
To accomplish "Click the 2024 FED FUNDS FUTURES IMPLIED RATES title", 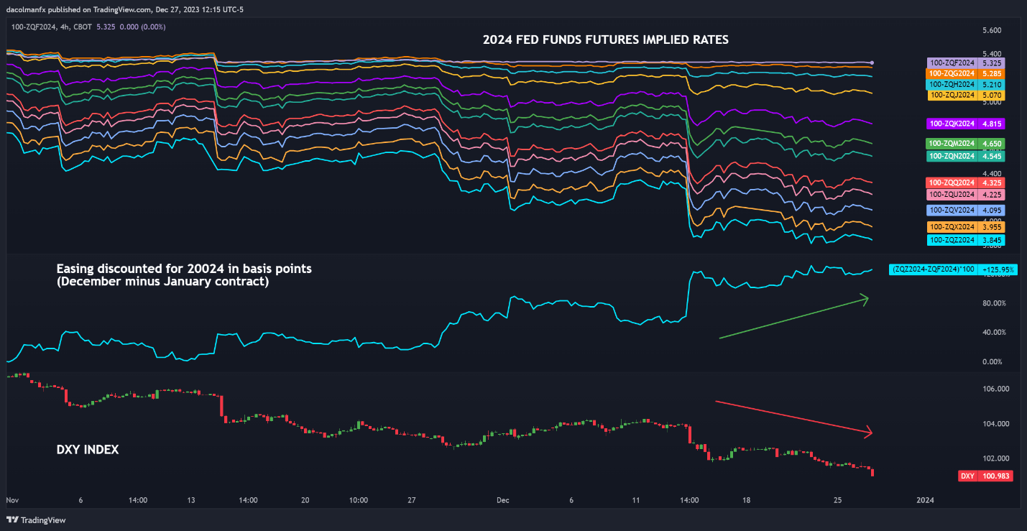I will [x=606, y=40].
